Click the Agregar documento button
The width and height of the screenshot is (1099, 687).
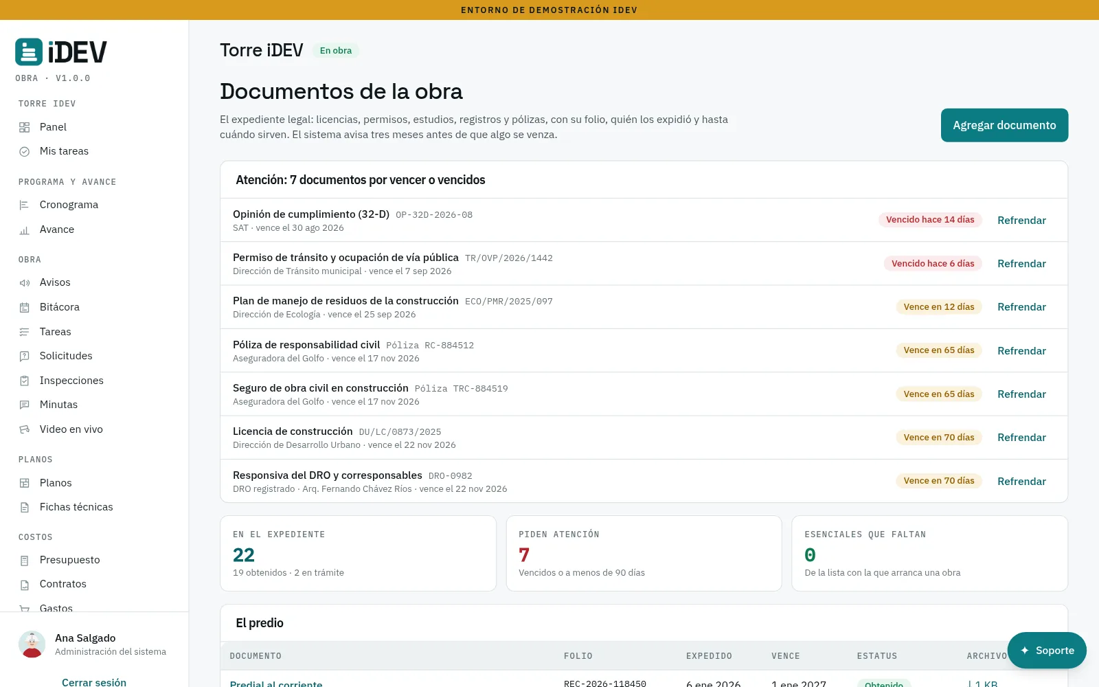pyautogui.click(x=1004, y=125)
